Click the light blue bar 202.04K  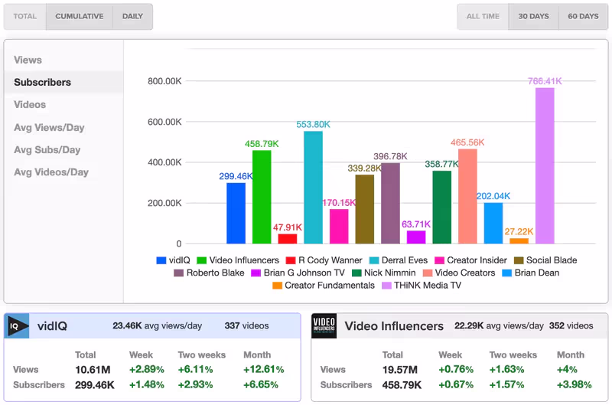click(x=493, y=223)
